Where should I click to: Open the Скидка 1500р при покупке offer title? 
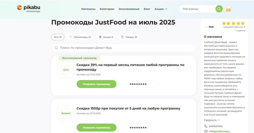128,108
